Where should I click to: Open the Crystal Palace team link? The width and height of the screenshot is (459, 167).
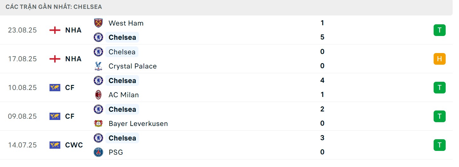[132, 66]
